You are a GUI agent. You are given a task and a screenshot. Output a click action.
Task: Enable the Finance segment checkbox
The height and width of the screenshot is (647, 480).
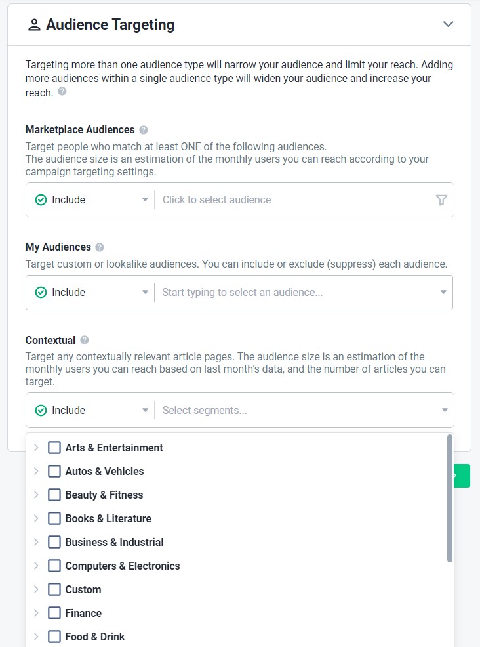coord(54,613)
